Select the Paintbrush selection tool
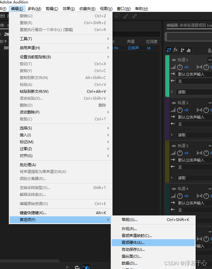The width and height of the screenshot is (212, 269). [x=126, y=16]
